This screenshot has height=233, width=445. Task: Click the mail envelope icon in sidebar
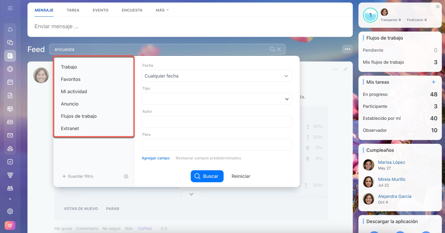pos(10,135)
